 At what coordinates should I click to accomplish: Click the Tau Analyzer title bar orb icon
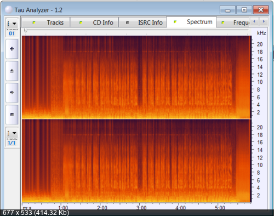click(9, 10)
